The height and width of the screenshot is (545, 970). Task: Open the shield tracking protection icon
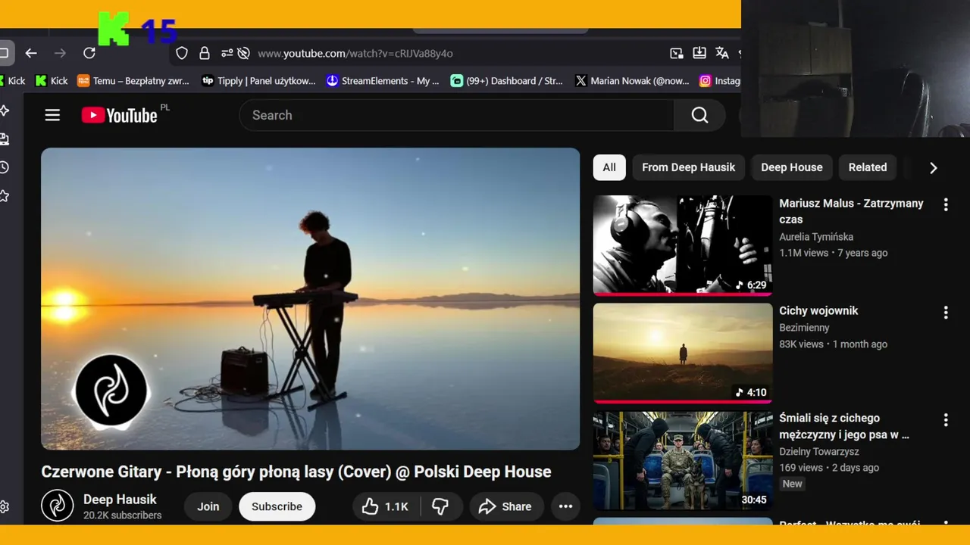[182, 53]
